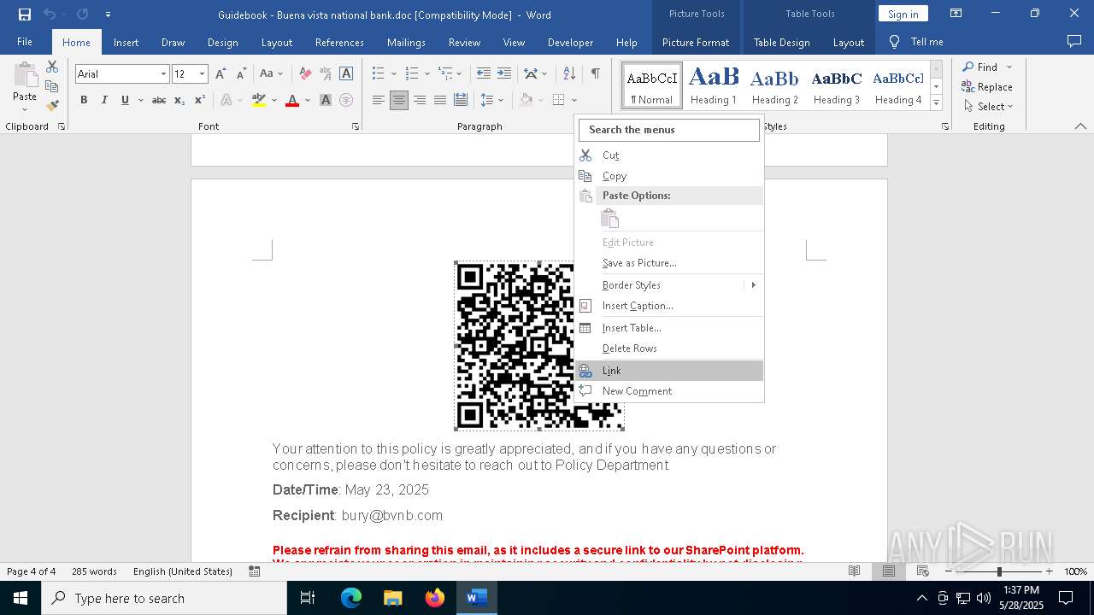This screenshot has height=615, width=1094.
Task: Open Comments pane icon in ribbon
Action: [1074, 41]
